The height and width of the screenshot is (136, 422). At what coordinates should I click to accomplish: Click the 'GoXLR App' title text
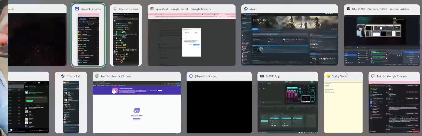point(272,76)
